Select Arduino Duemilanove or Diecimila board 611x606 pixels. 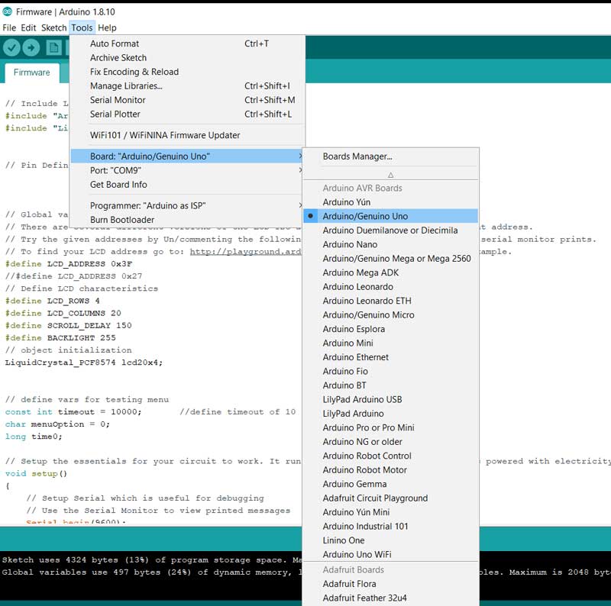click(390, 230)
